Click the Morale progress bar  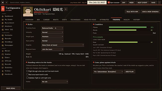(x=129, y=30)
